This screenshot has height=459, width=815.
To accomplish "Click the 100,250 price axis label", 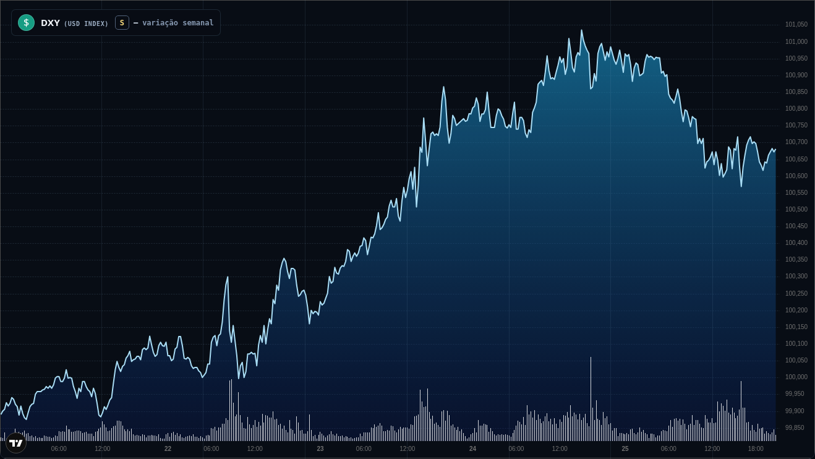I will coord(796,293).
